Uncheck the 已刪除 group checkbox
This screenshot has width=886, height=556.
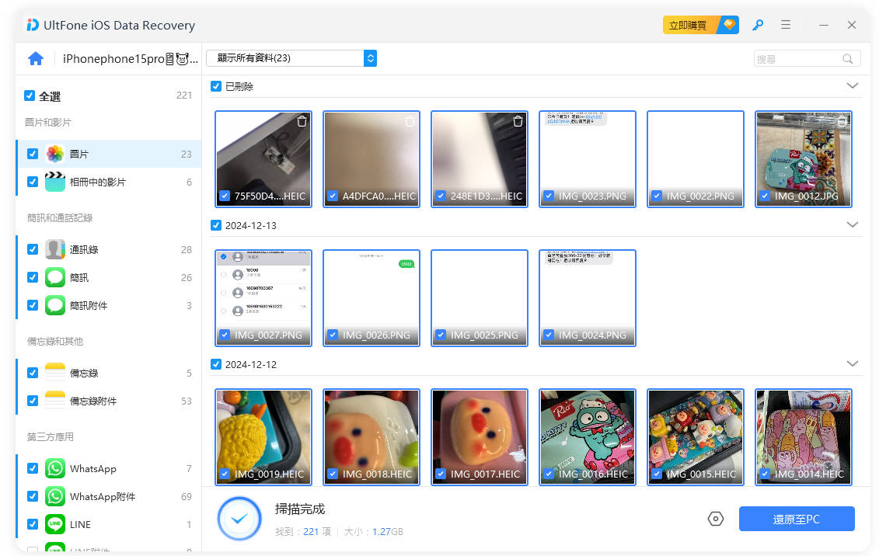click(215, 86)
